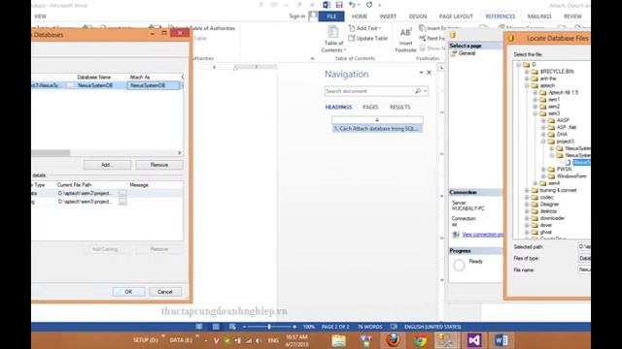The height and width of the screenshot is (349, 622).
Task: Switch to PAGES tab in Navigation pane
Action: (x=370, y=108)
